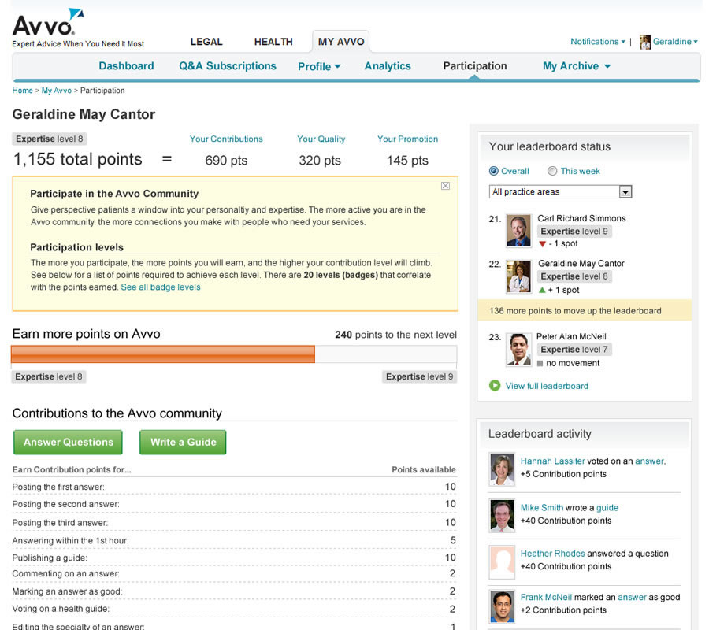This screenshot has width=709, height=630.
Task: Open the All practice areas dropdown
Action: [560, 191]
